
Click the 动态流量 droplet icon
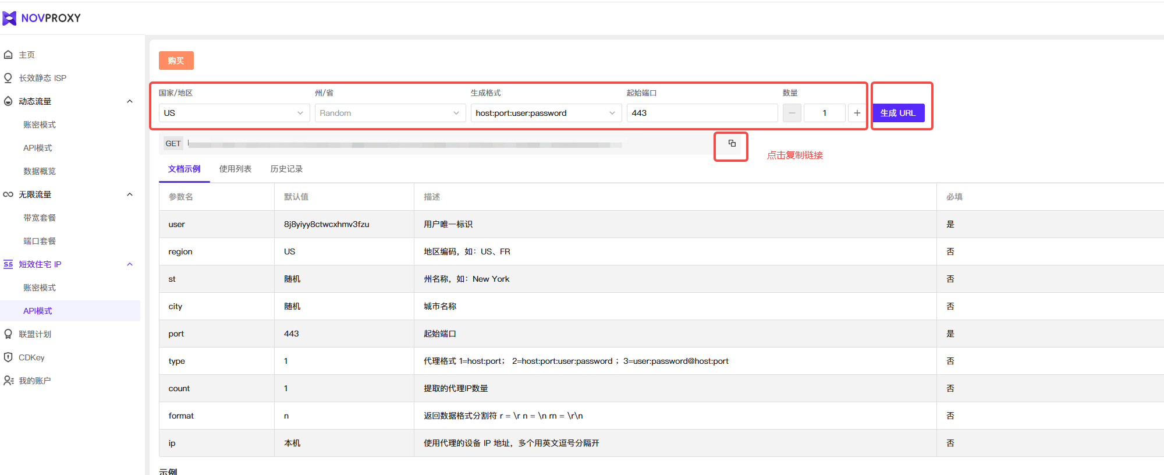pyautogui.click(x=8, y=101)
